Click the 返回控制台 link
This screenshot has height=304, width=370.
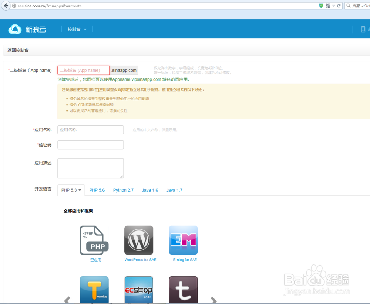[x=18, y=50]
